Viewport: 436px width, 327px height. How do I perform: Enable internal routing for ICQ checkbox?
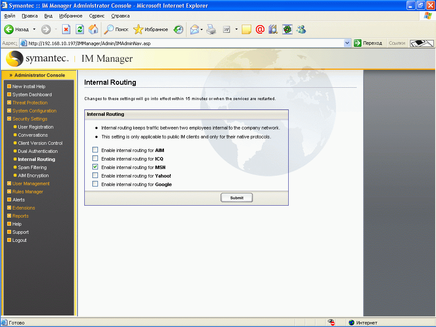95,158
